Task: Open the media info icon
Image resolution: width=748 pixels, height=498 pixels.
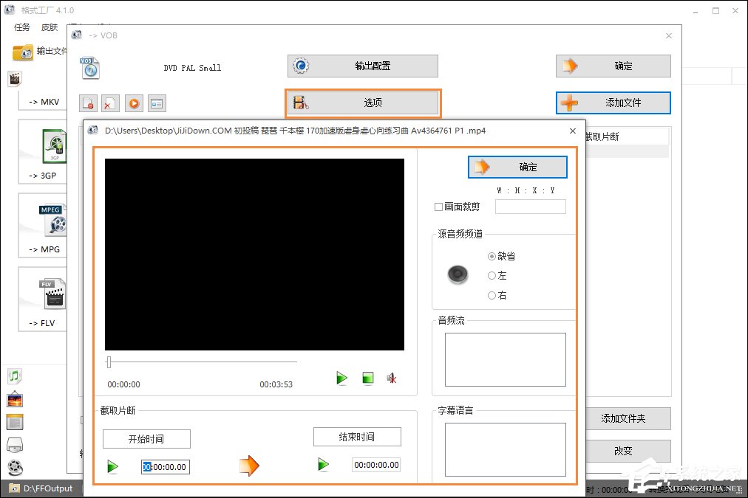Action: [157, 103]
